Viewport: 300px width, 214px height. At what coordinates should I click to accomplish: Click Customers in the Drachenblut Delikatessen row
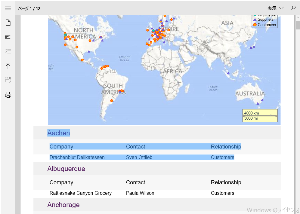coord(222,157)
